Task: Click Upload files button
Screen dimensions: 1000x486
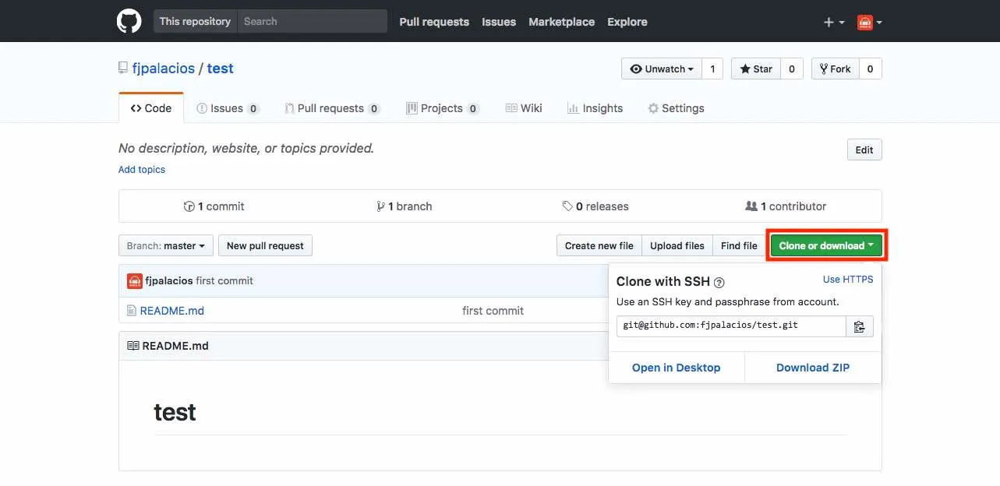Action: tap(677, 245)
